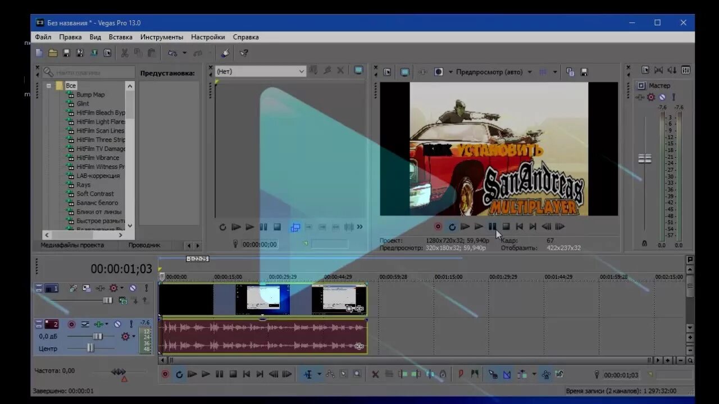Open the trimmer media dropdown showing (Нет)

click(261, 71)
